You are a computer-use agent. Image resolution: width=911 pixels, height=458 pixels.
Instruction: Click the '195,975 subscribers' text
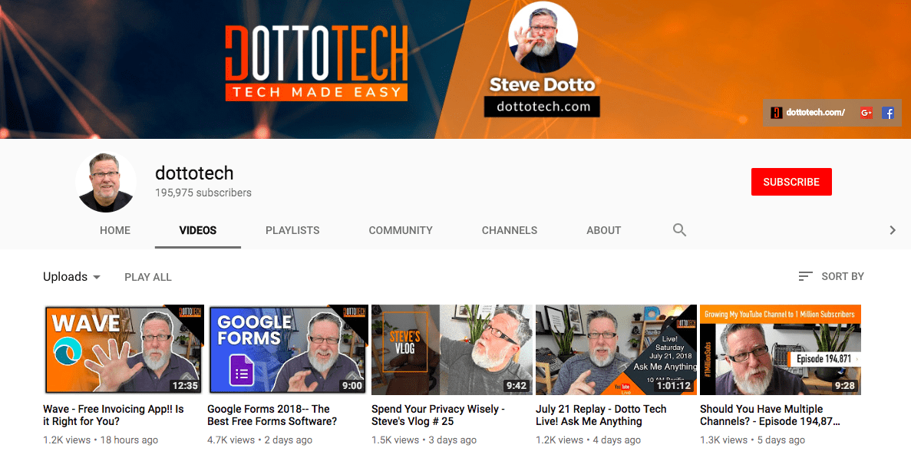click(203, 193)
